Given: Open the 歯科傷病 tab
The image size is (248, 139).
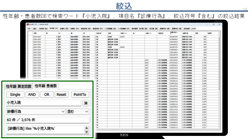Looking at the screenshot, I should point(134,29).
